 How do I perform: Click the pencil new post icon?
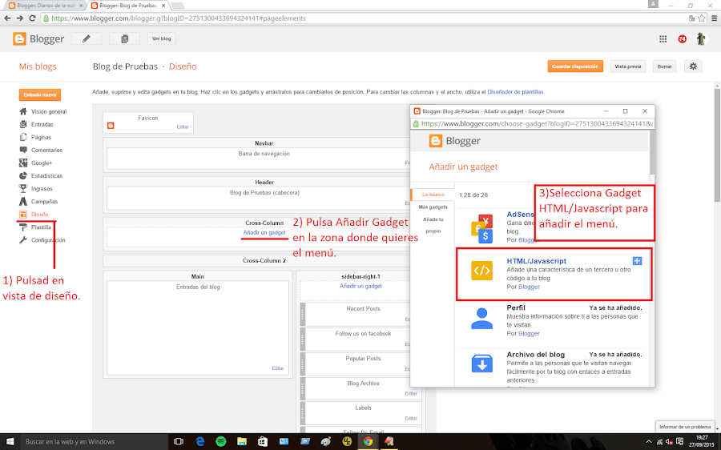pyautogui.click(x=87, y=39)
